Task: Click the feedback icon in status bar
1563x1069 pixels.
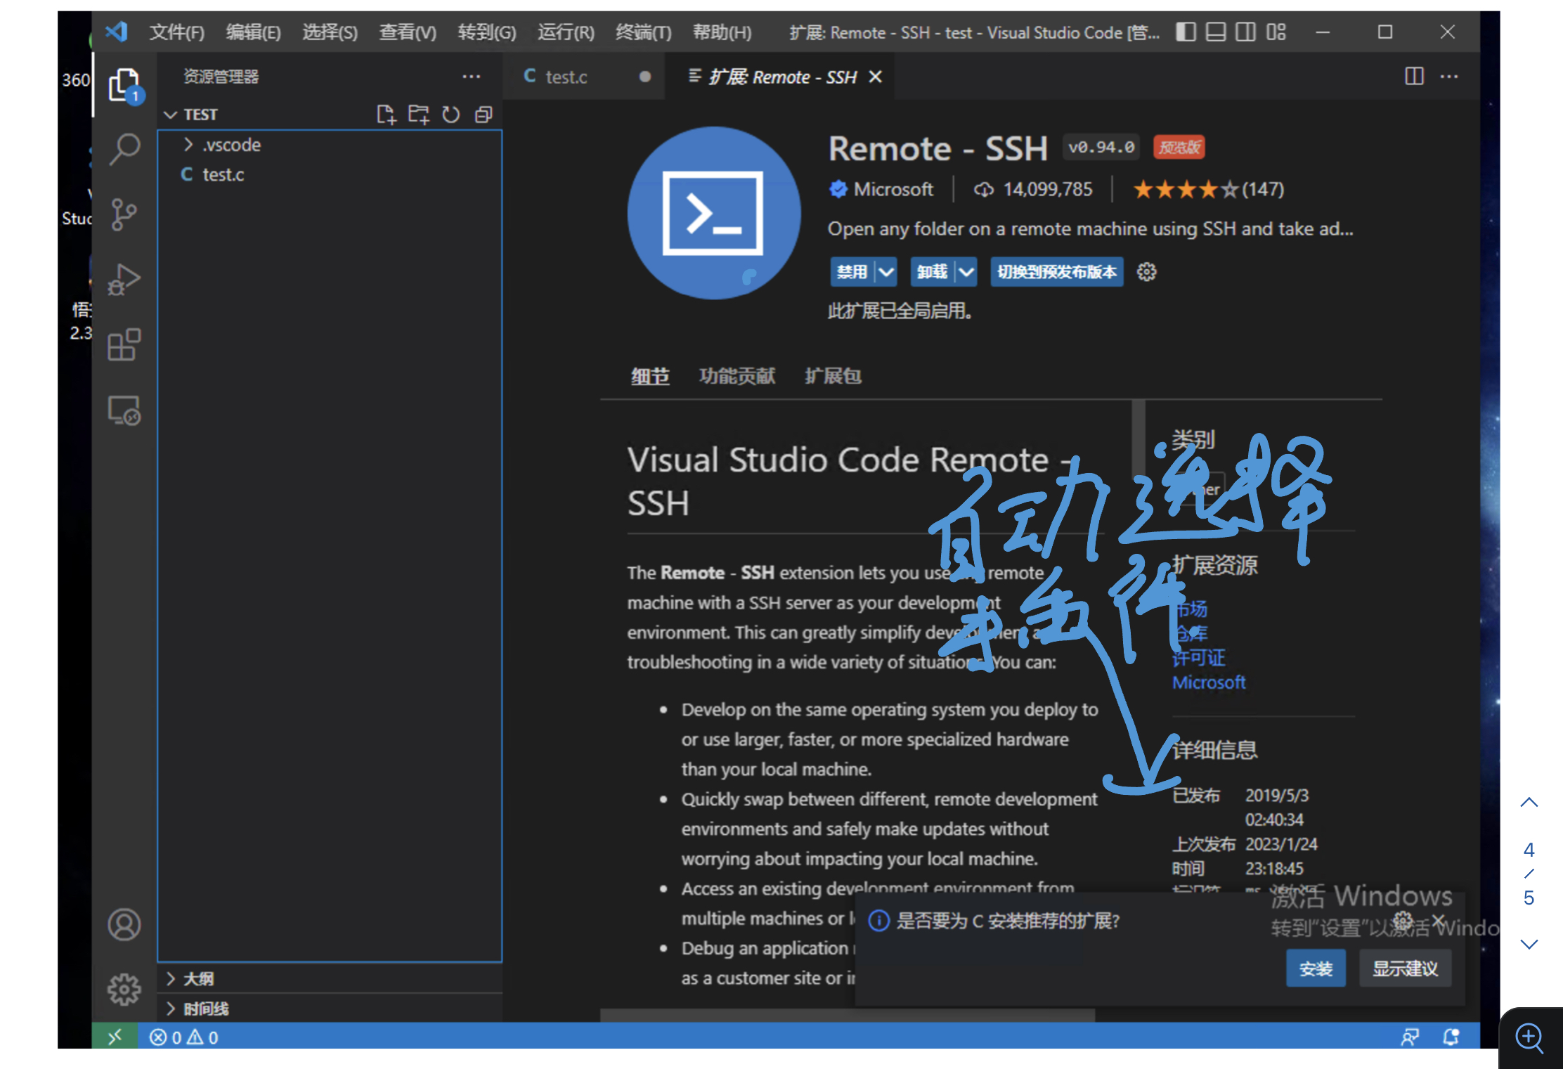Action: [x=1410, y=1037]
